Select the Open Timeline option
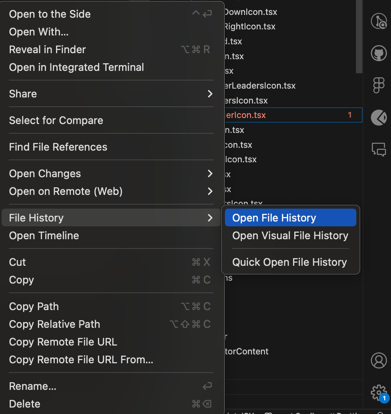Screen dimensions: 391x414 pyautogui.click(x=44, y=236)
